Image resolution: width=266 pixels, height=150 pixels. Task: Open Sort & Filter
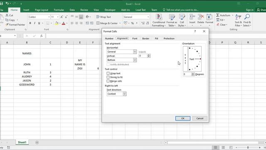pyautogui.click(x=238, y=20)
